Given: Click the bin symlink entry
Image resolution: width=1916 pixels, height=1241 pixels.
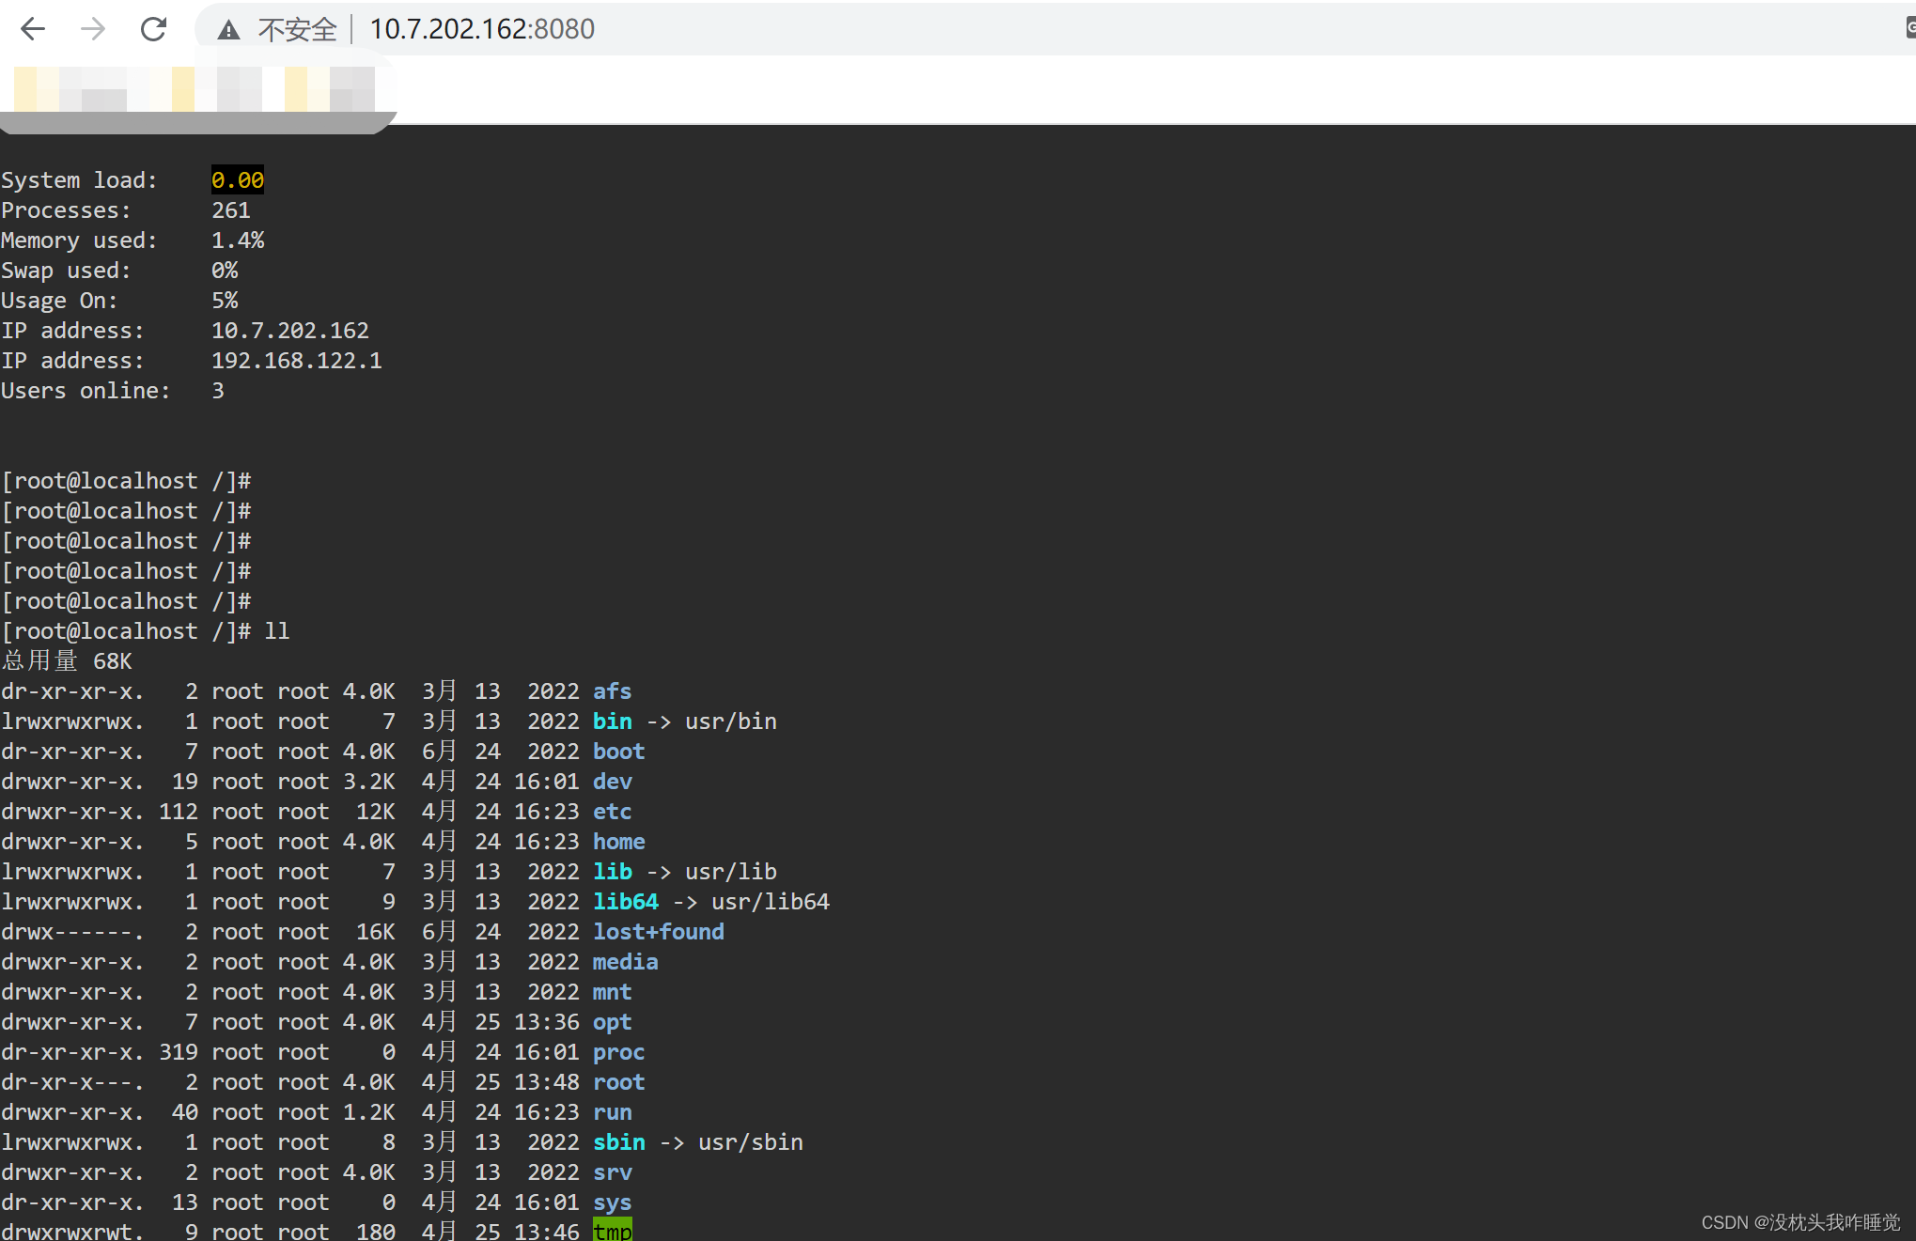Looking at the screenshot, I should [x=612, y=721].
